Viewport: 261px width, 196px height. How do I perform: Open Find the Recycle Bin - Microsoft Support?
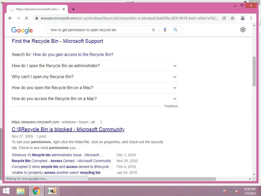tap(57, 41)
